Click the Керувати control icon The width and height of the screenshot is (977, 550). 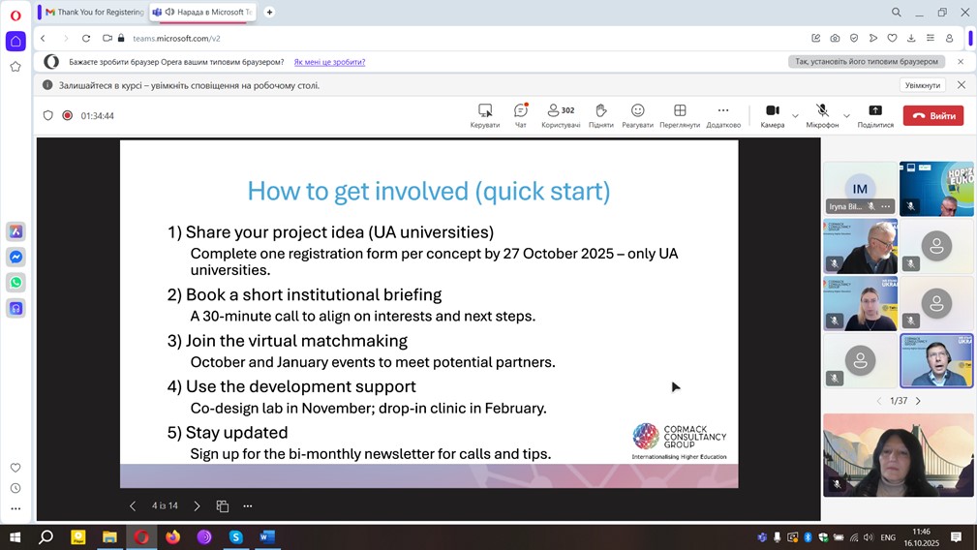[x=485, y=111]
